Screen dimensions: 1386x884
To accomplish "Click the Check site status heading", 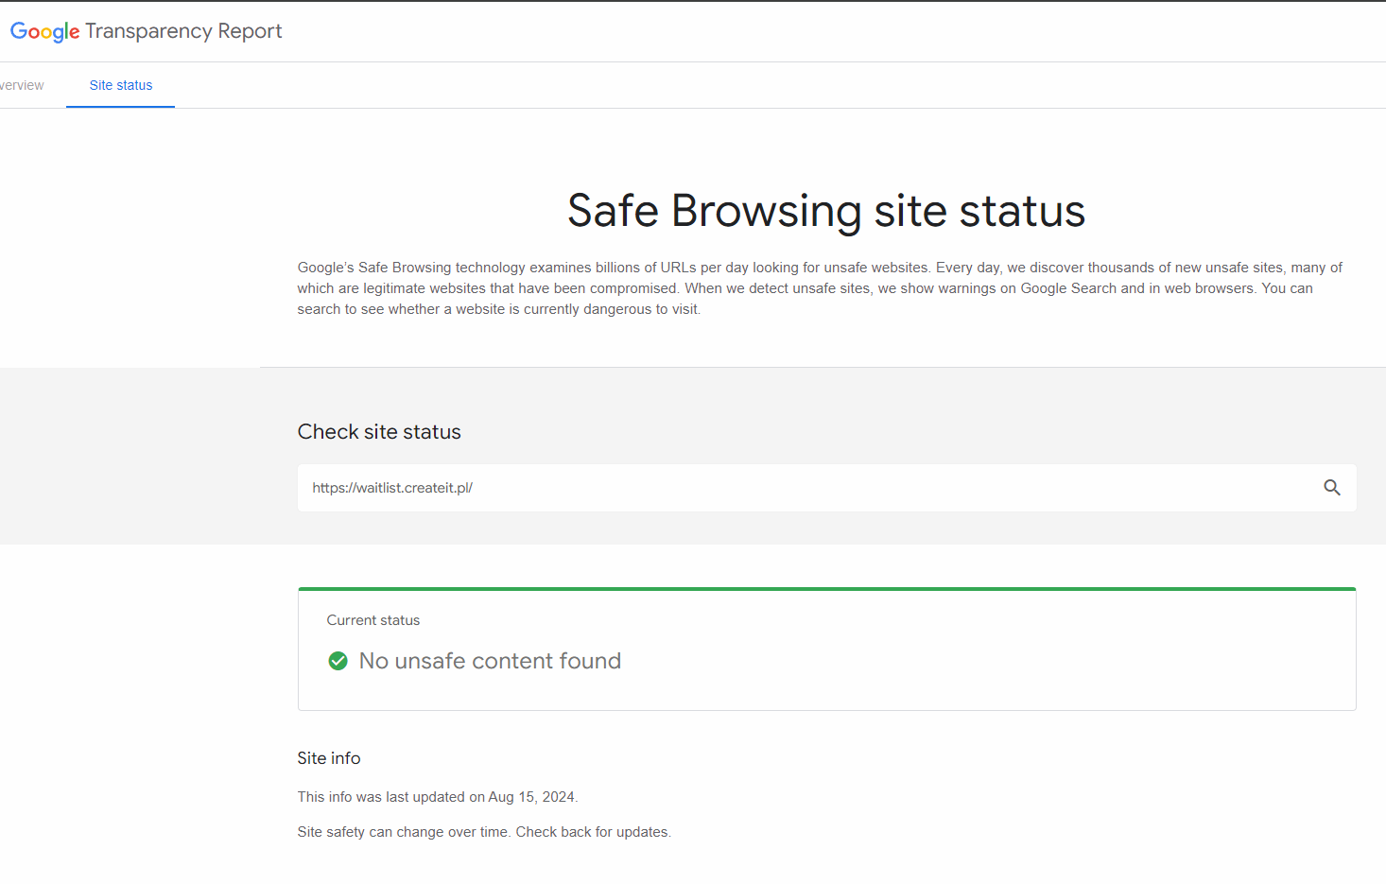I will (379, 432).
